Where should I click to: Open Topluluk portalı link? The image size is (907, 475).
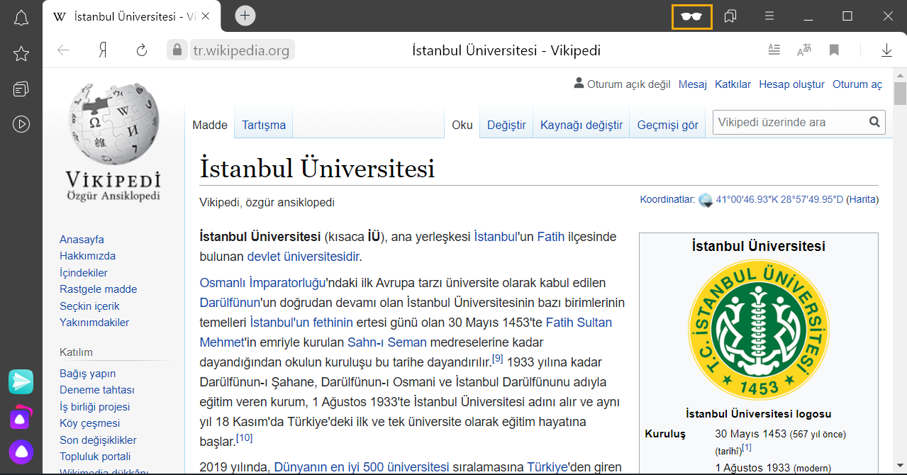coord(95,457)
